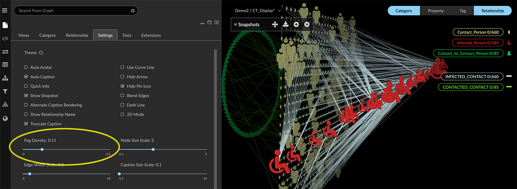Screen dimensions: 517x189
Task: Open the filter funnel icon in sidebar
Action: click(x=5, y=91)
